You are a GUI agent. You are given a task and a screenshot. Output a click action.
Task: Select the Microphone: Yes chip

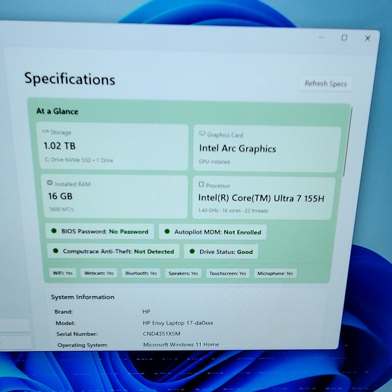pyautogui.click(x=275, y=273)
